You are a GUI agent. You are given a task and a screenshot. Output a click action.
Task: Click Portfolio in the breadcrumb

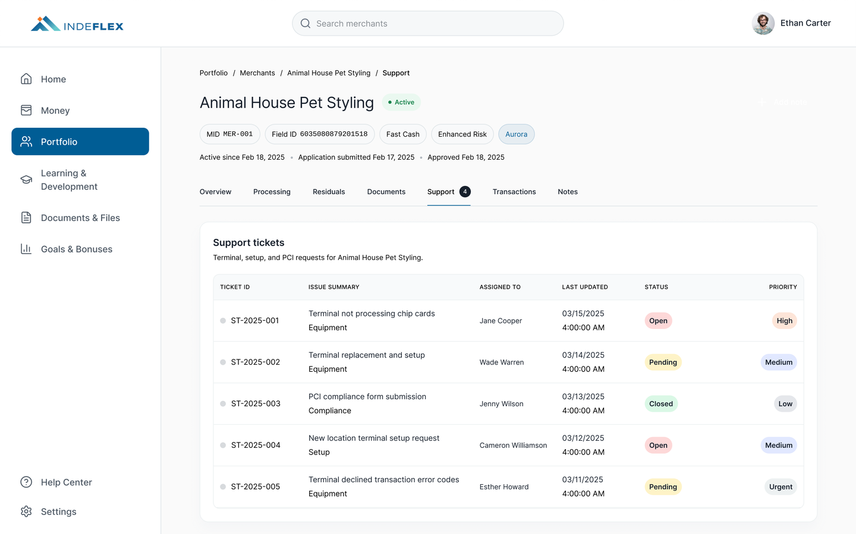[x=213, y=73]
